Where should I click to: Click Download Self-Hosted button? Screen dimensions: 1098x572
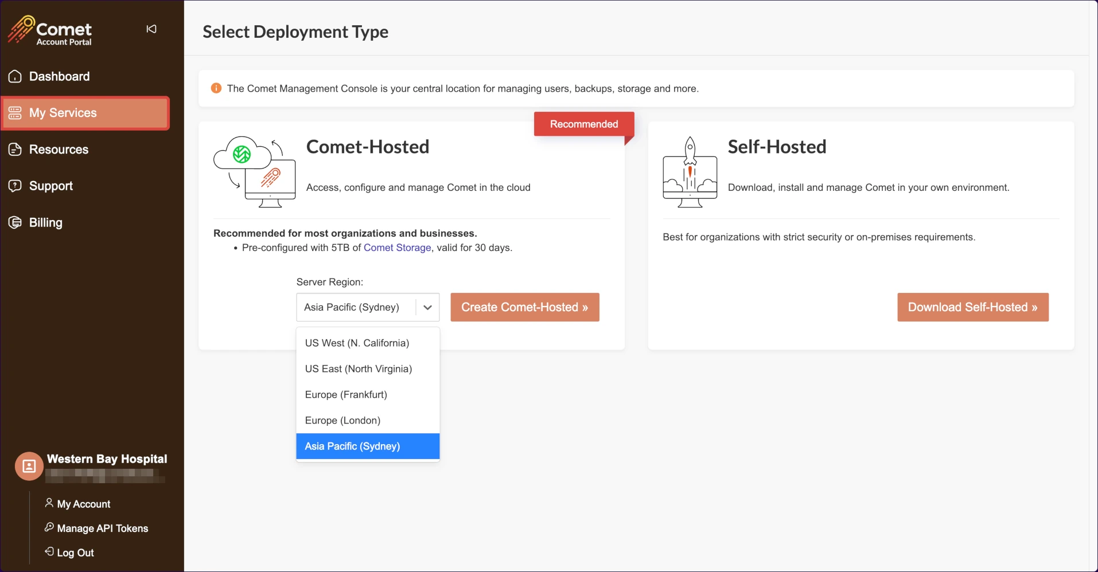pos(973,307)
